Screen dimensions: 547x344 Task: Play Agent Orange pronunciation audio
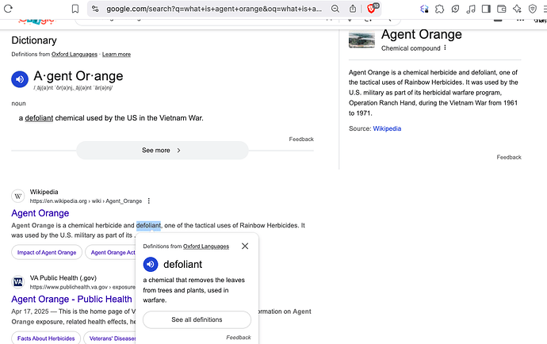pos(20,79)
